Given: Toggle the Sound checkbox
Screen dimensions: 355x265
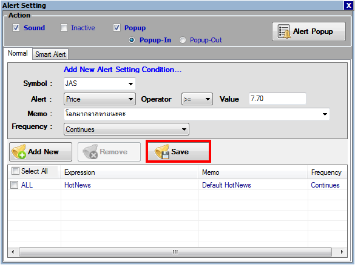Looking at the screenshot, I should tap(16, 28).
